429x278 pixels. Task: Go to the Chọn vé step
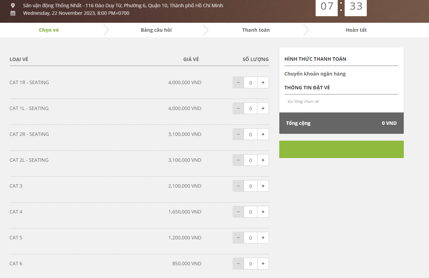coord(49,30)
